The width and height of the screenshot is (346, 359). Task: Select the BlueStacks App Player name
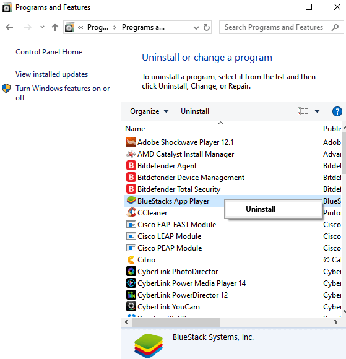[x=173, y=201]
